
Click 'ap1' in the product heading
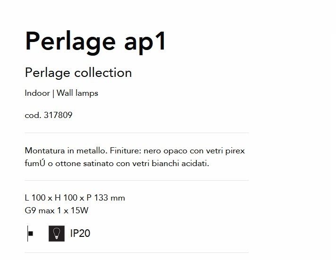coord(145,42)
